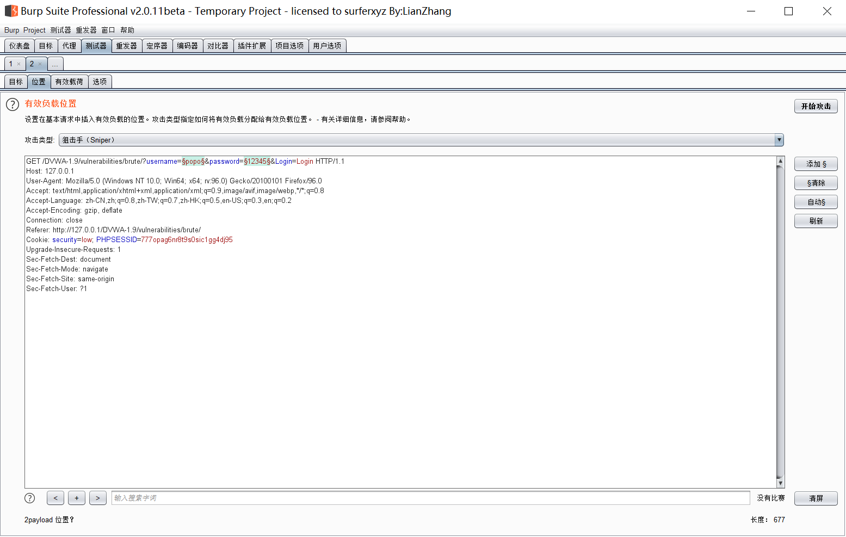
Task: Click the attack type dropdown arrow
Action: [779, 140]
